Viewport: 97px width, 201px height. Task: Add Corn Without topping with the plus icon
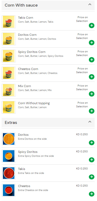(91, 111)
